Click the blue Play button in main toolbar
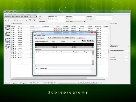The width and height of the screenshot is (136, 102). click(6, 20)
